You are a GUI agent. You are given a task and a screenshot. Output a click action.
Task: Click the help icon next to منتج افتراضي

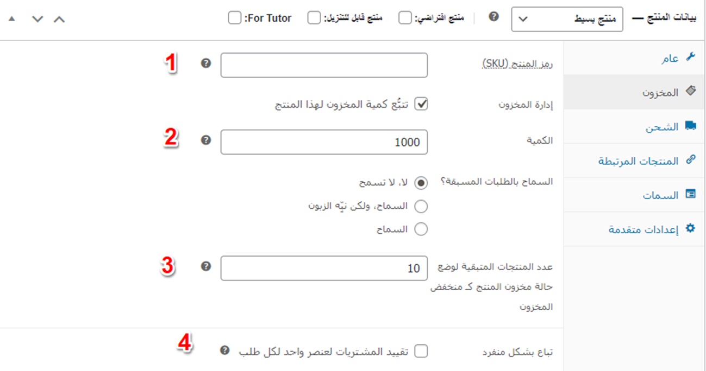pos(493,17)
